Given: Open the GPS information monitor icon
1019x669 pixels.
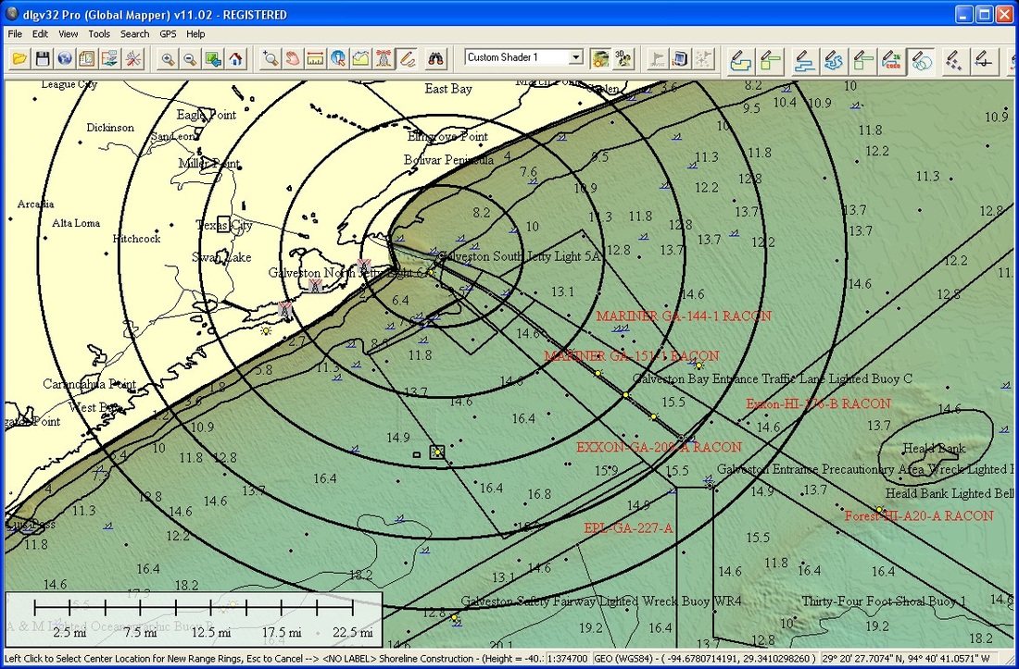Looking at the screenshot, I should (x=680, y=59).
